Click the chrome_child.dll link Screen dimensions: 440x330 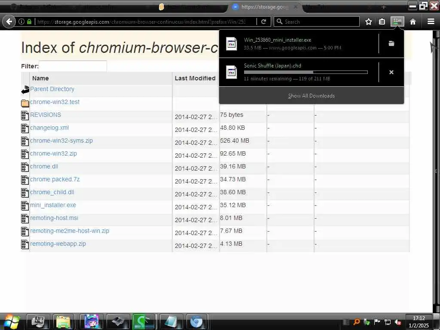coord(52,192)
